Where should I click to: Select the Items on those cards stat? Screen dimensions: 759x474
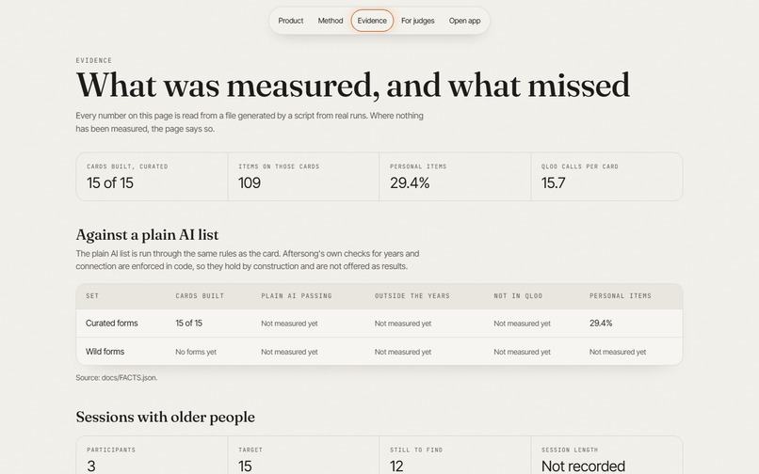pyautogui.click(x=303, y=177)
